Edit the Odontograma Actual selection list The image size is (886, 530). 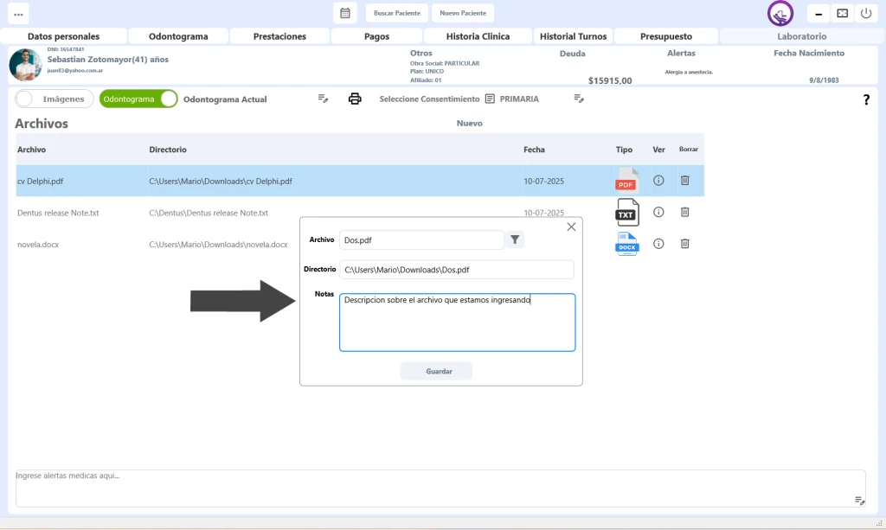pos(323,99)
